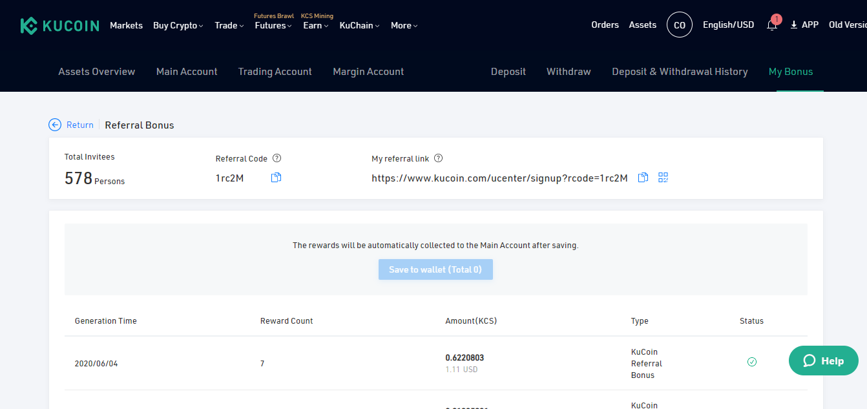
Task: Expand the Trade dropdown menu
Action: tap(229, 26)
